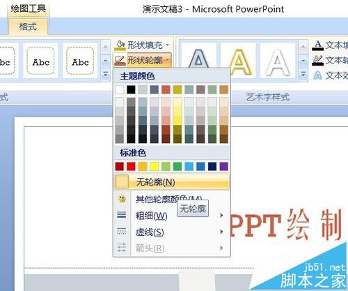This screenshot has width=348, height=291.
Task: Click the Shape Fill paint bucket icon
Action: point(120,45)
